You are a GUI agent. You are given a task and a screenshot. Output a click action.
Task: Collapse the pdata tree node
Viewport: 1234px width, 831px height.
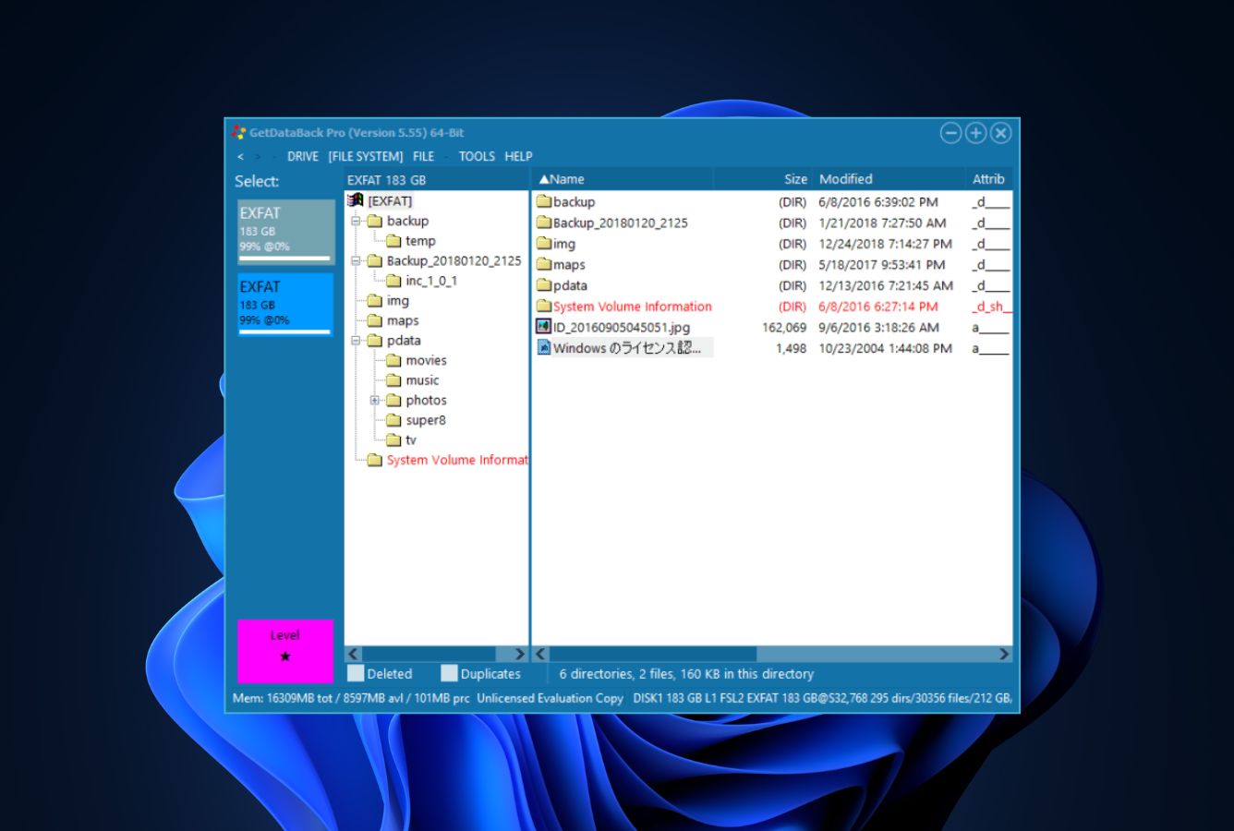356,341
